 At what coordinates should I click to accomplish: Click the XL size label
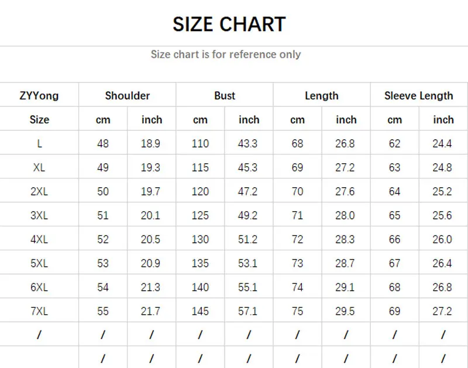[x=39, y=167]
